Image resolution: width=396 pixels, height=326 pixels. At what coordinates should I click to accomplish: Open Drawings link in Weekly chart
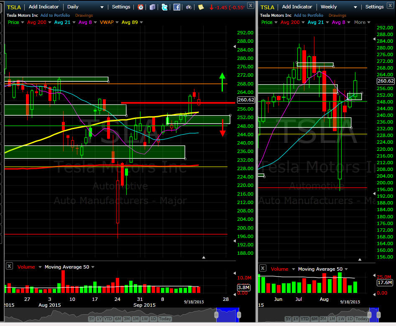click(x=337, y=16)
